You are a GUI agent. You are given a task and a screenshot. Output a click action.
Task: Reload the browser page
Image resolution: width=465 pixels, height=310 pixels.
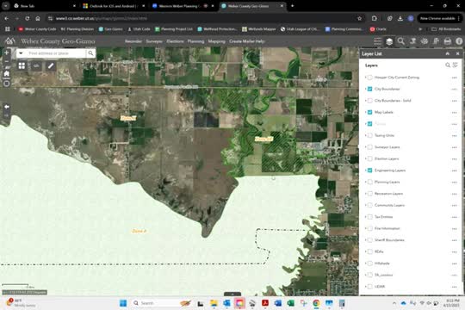(x=28, y=18)
